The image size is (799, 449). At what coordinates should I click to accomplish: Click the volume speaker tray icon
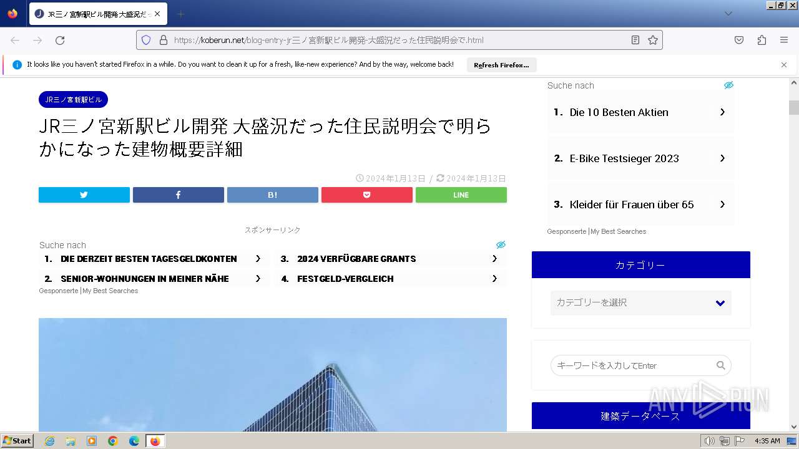709,441
